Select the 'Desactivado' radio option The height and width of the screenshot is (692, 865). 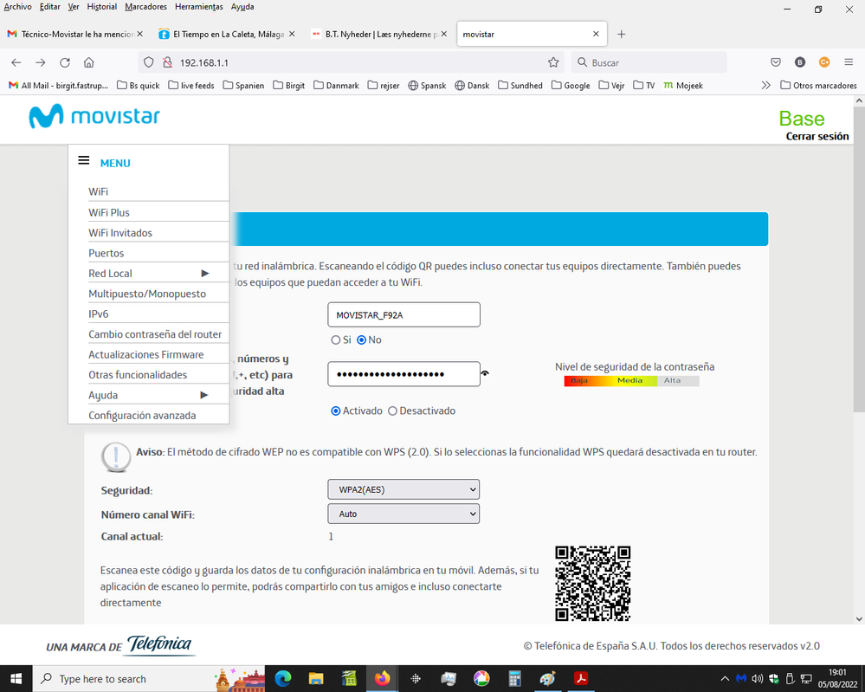[393, 411]
